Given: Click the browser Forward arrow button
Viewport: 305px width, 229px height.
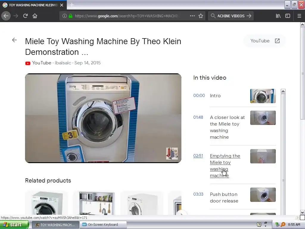Looking at the screenshot, I should pos(16,16).
